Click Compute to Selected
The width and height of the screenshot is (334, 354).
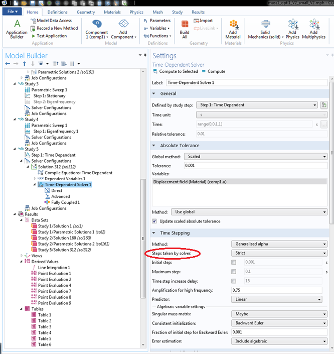[x=176, y=72]
